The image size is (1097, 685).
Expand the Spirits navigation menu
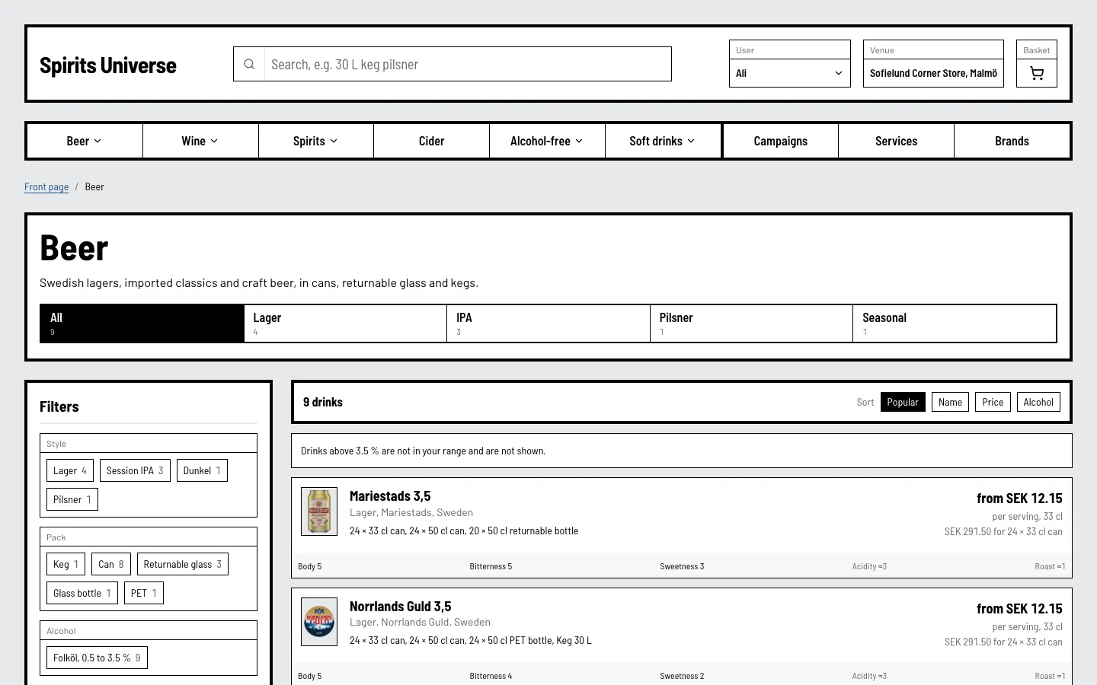(316, 141)
